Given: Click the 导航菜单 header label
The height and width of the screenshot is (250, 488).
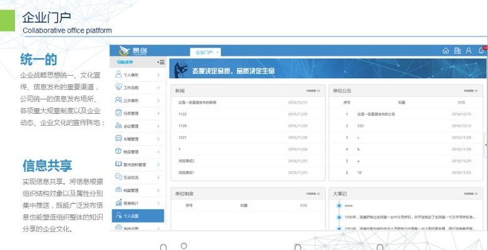Looking at the screenshot, I should click(125, 62).
